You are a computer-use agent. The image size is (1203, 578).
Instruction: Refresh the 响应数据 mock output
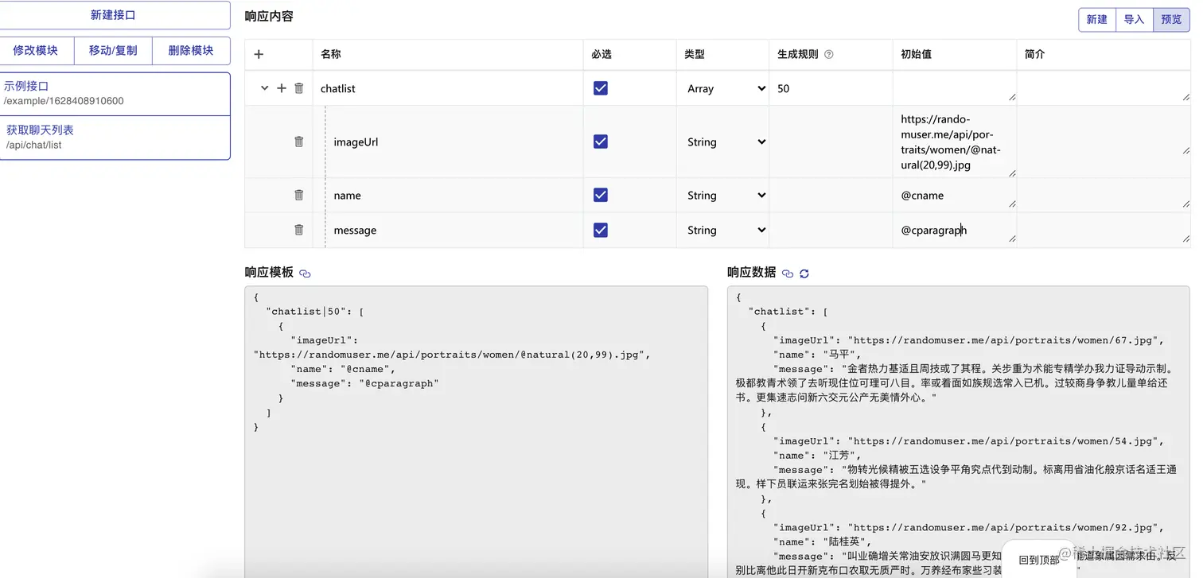804,273
